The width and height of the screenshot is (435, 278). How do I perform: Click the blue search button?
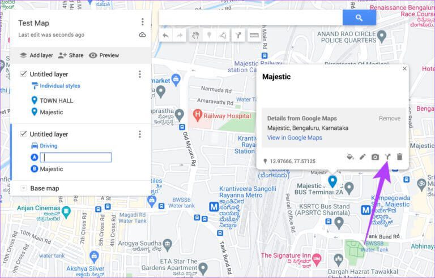click(x=359, y=18)
